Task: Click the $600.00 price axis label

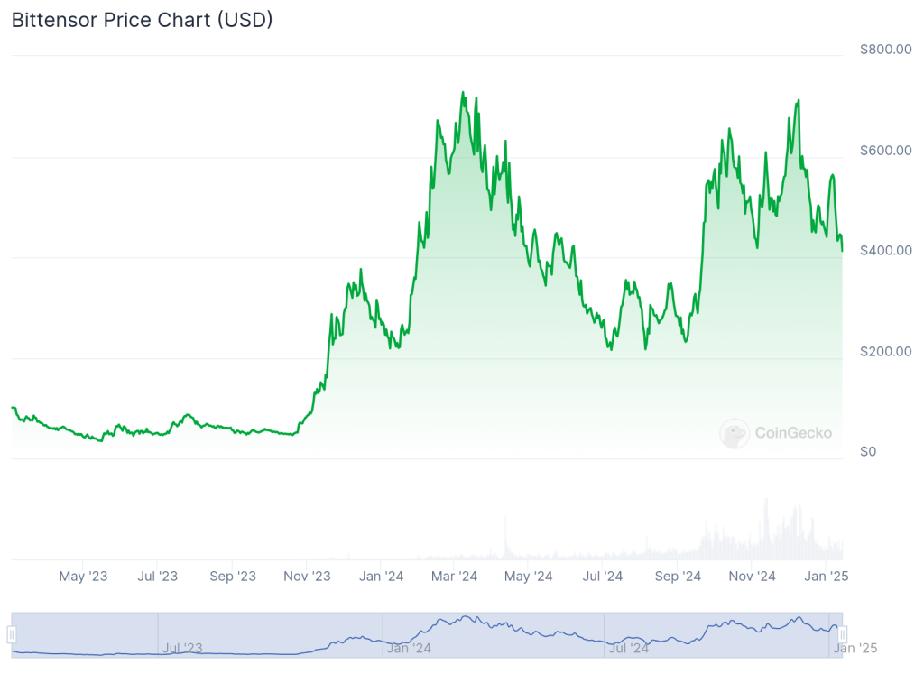Action: pos(885,150)
